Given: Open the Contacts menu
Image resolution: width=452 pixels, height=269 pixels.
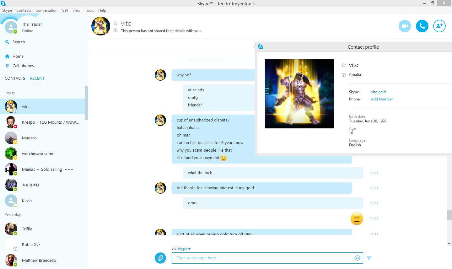Looking at the screenshot, I should 24,10.
